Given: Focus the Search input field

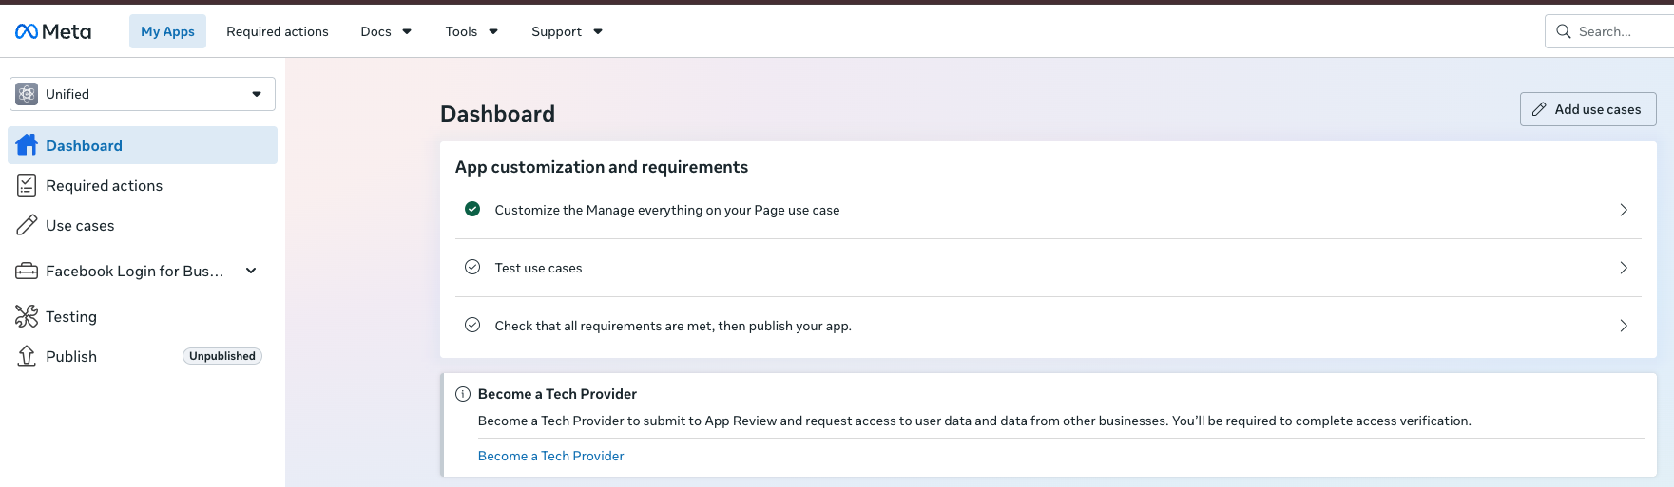Looking at the screenshot, I should 1609,31.
